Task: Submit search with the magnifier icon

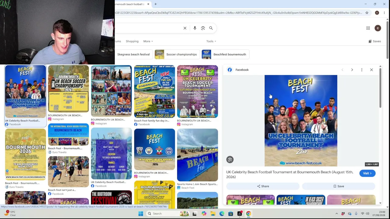Action: point(211,28)
